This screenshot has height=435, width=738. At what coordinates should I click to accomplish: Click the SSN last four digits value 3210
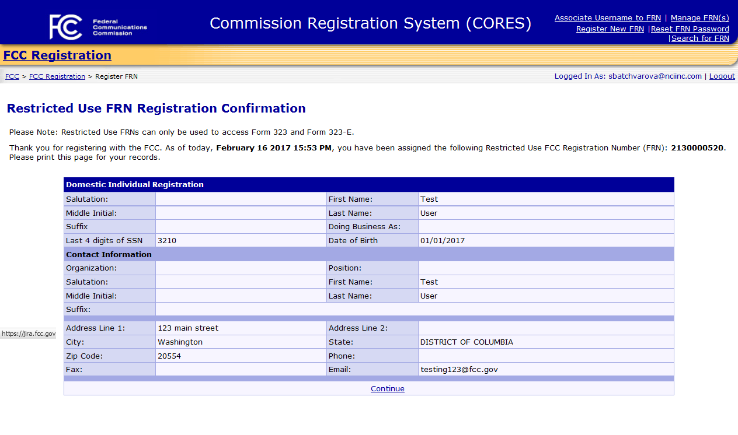pos(166,241)
